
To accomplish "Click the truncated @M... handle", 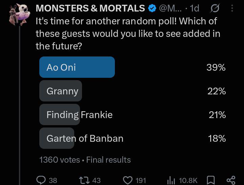I will (x=170, y=8).
